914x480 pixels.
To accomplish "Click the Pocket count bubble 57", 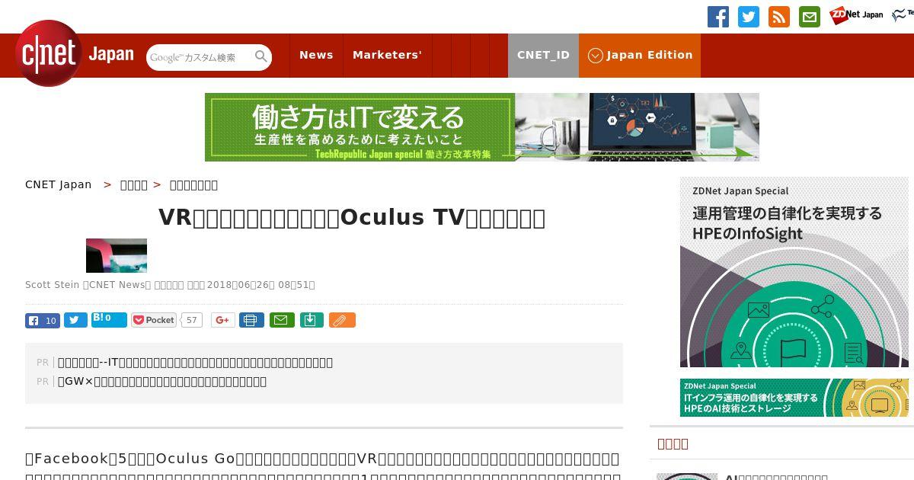I will pos(192,320).
